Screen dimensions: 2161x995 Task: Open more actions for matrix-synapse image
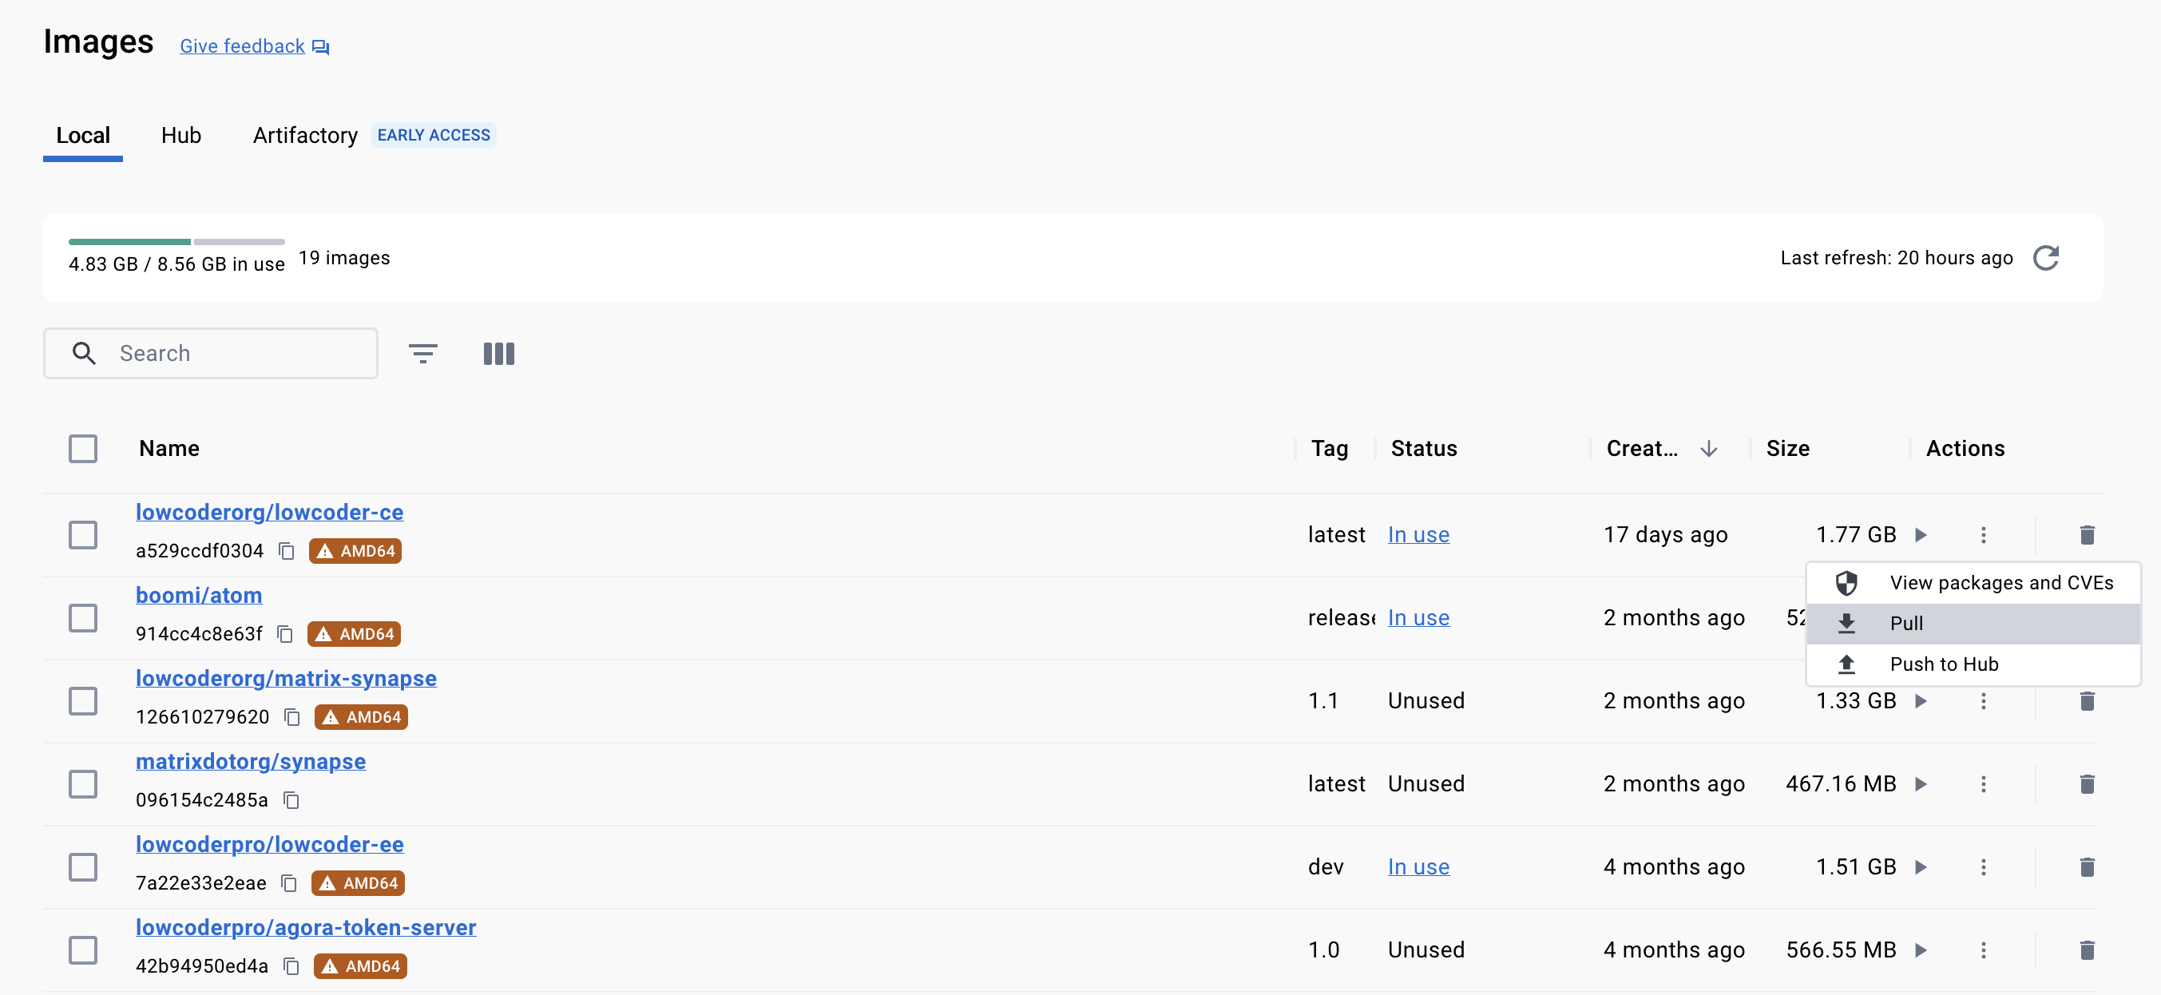pyautogui.click(x=1983, y=700)
